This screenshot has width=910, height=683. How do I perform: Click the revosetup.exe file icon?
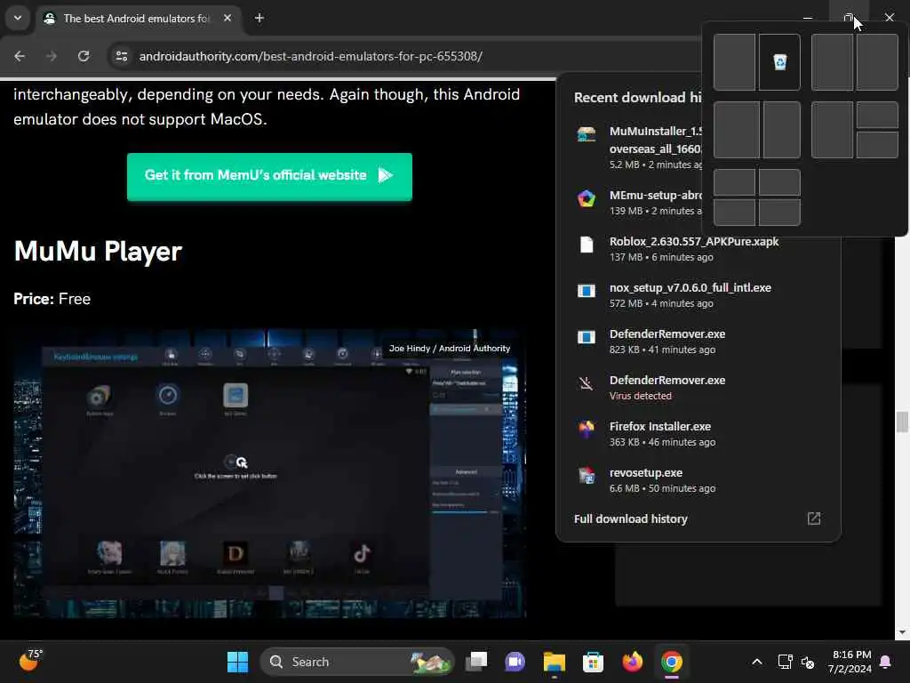tap(587, 476)
